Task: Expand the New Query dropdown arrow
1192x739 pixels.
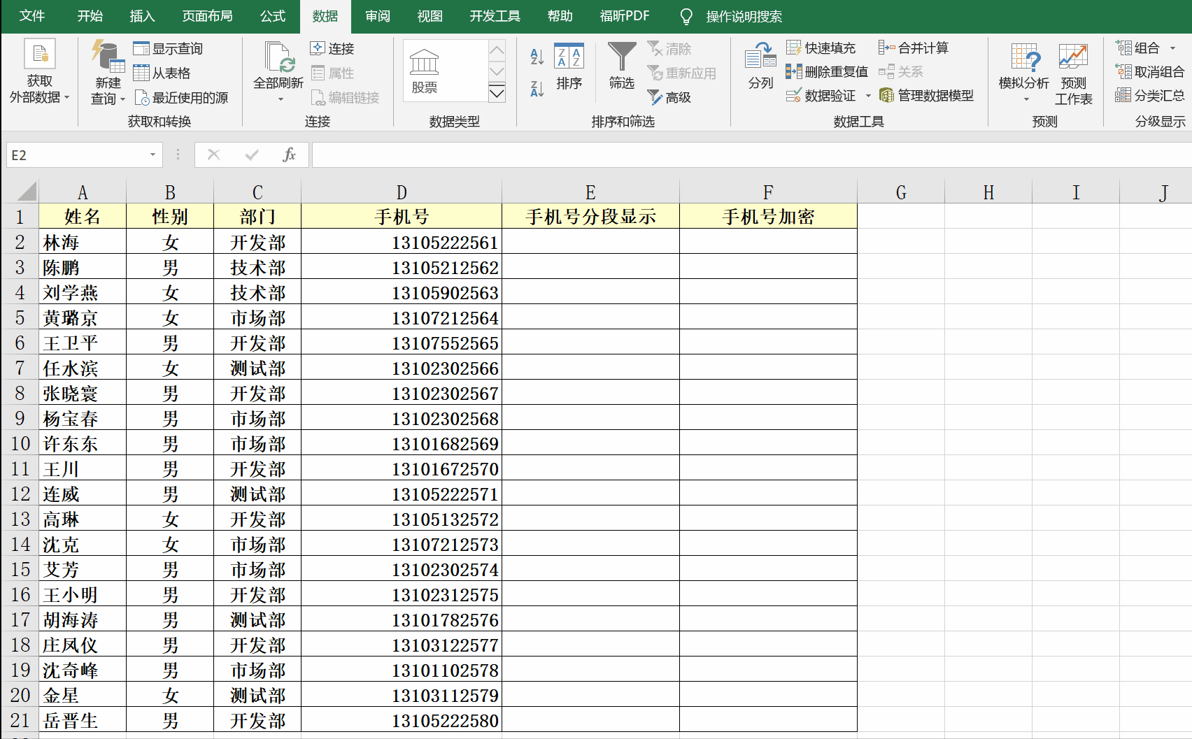Action: (122, 99)
